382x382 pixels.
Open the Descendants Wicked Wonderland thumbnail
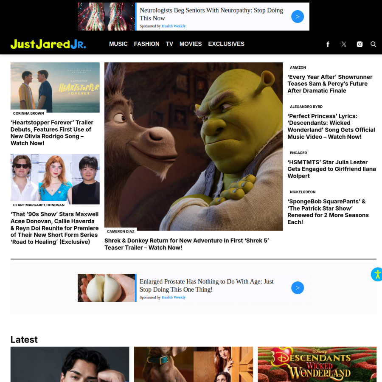317,364
